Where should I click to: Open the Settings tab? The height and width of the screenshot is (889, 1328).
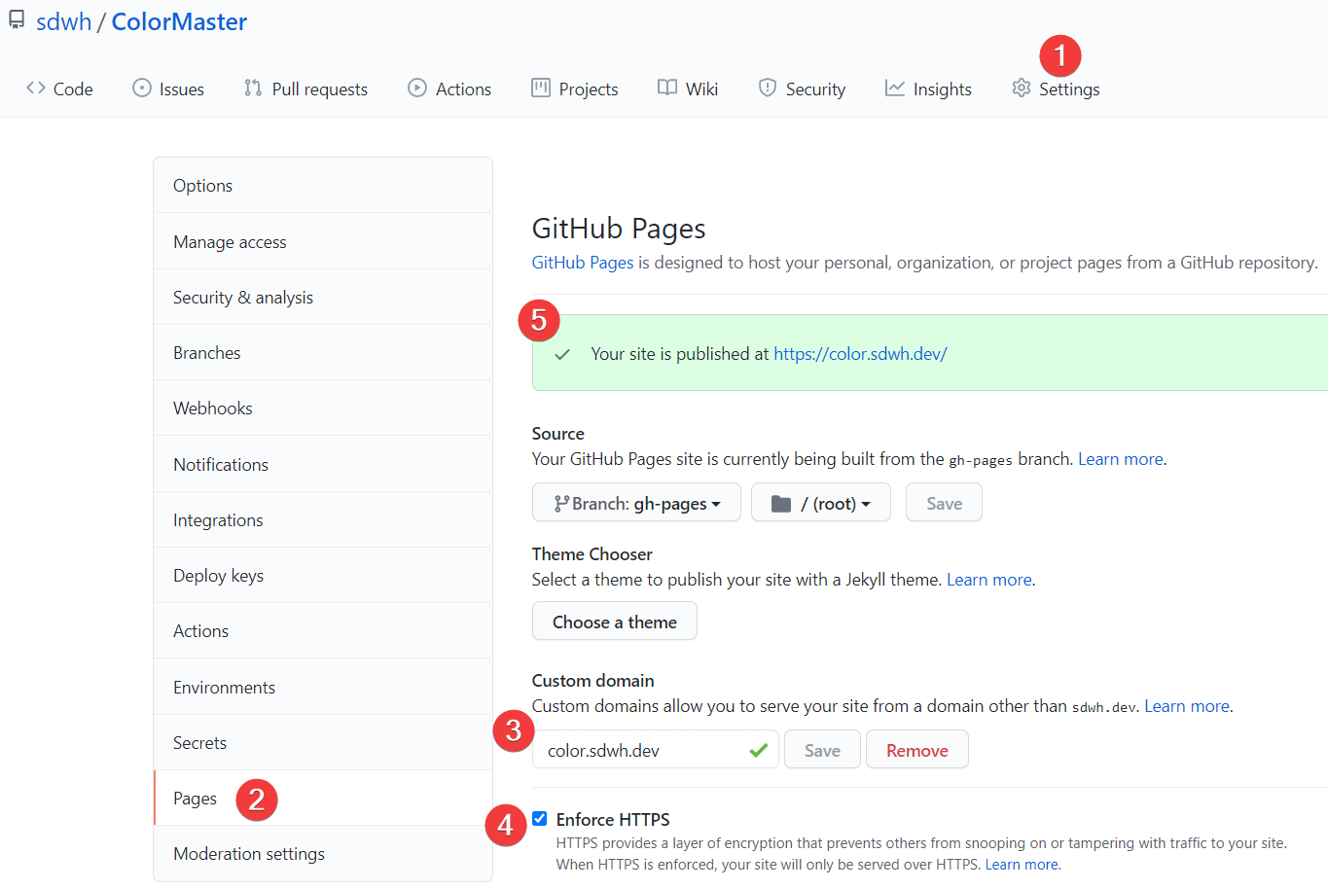click(1056, 89)
